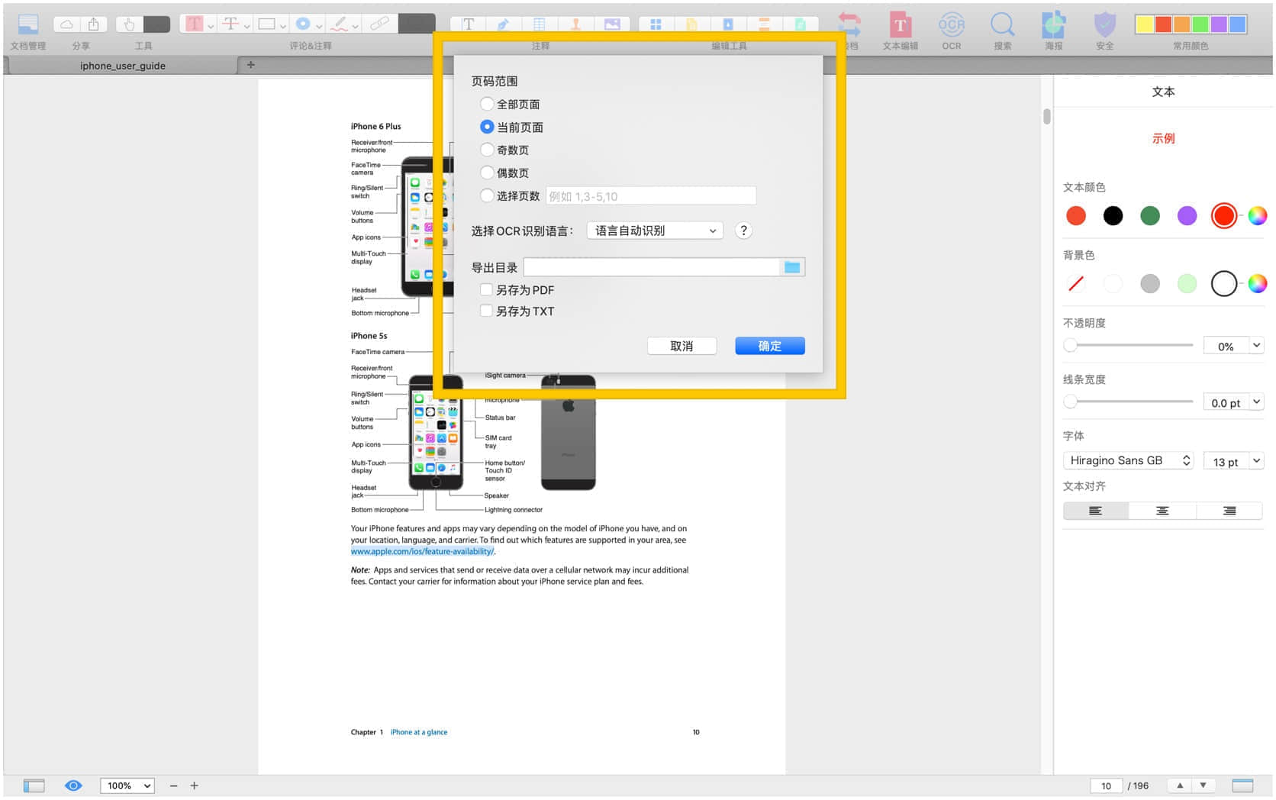
Task: Enable the 另存为 PDF checkbox
Action: pos(485,289)
